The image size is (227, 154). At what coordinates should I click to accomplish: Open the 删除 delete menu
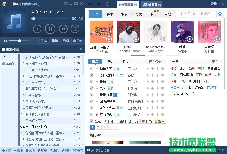click(x=18, y=150)
